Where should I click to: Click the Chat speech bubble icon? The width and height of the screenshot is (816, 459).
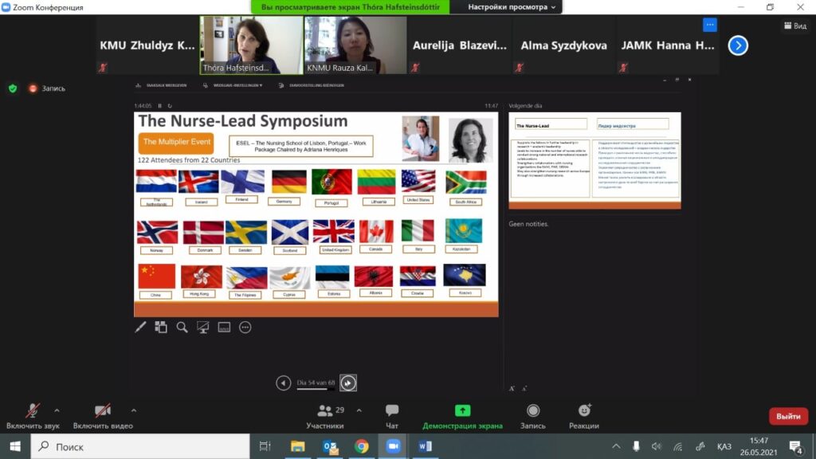click(x=392, y=411)
